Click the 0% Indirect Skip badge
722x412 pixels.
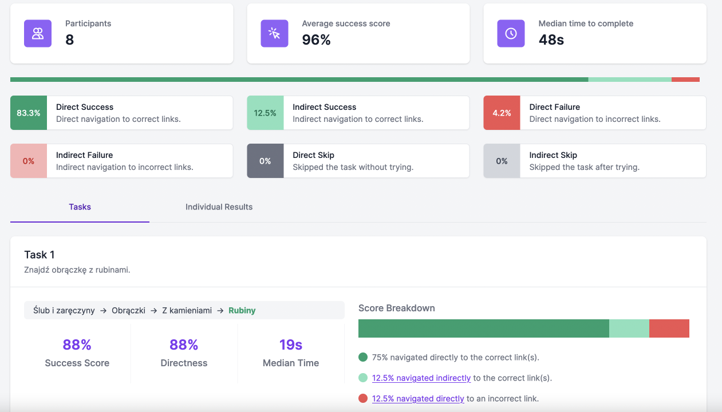tap(502, 161)
